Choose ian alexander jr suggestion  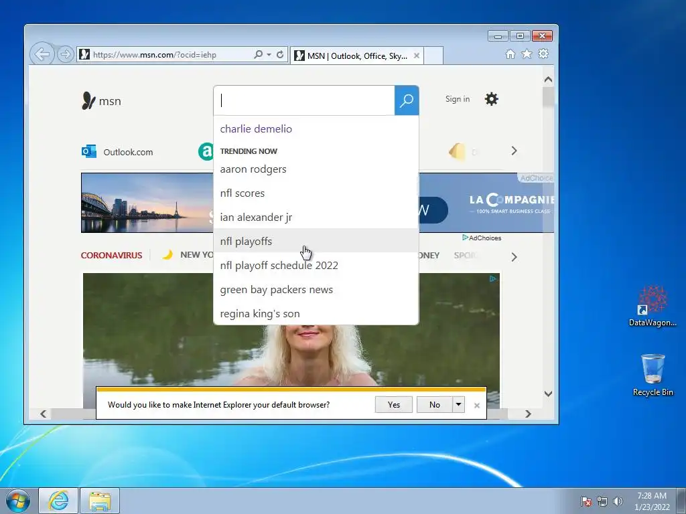coord(316,218)
